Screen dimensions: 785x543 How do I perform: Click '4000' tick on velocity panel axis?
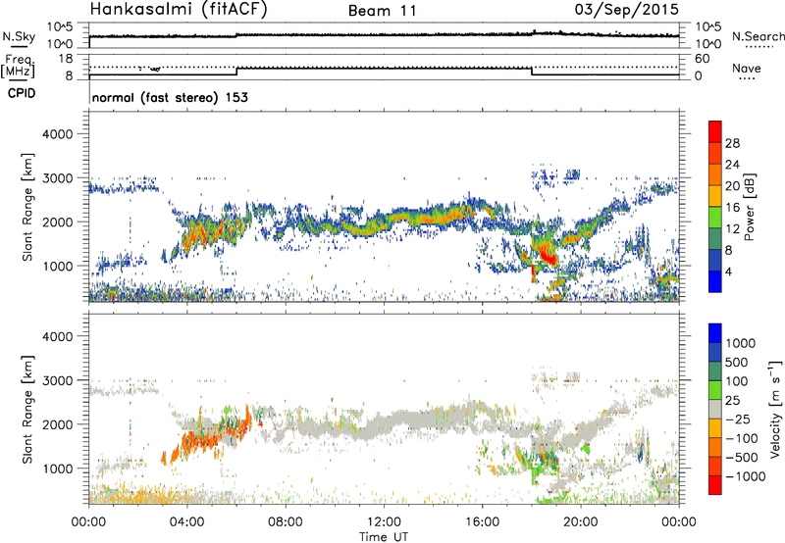57,336
